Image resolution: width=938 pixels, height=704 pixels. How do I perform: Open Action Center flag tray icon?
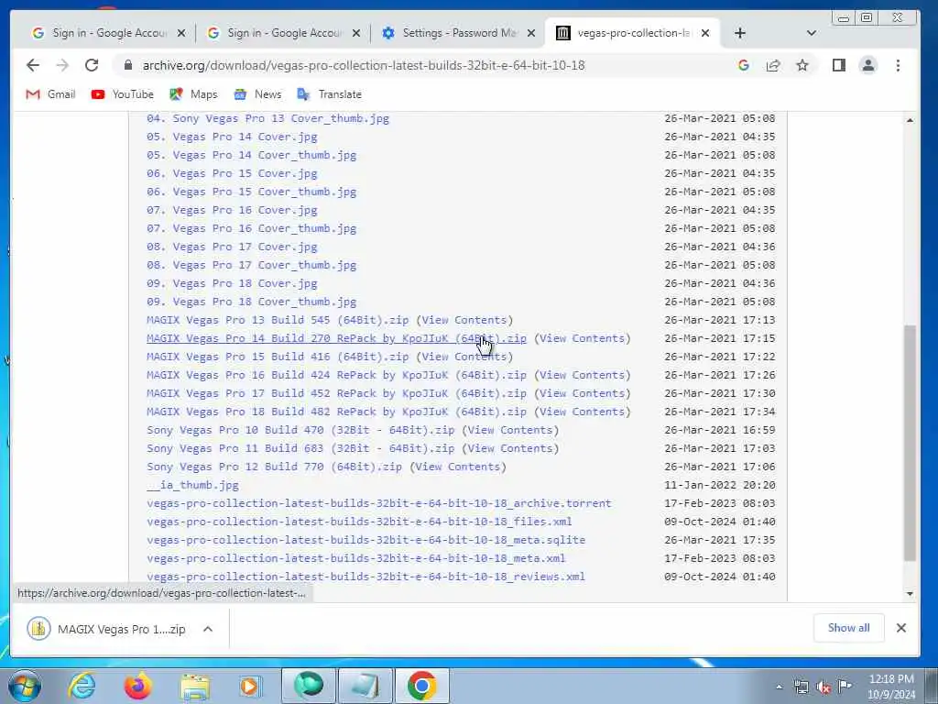click(845, 686)
